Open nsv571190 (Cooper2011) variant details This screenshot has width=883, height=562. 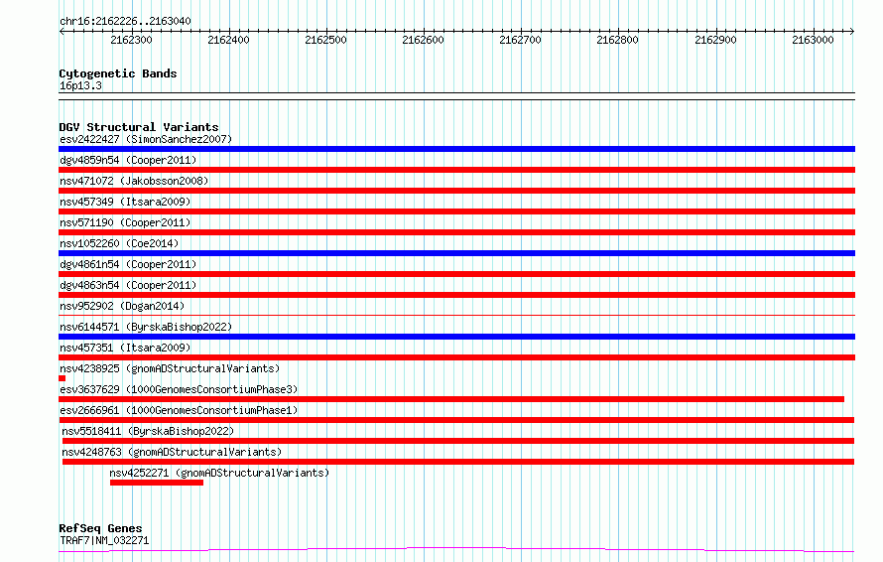[x=125, y=222]
